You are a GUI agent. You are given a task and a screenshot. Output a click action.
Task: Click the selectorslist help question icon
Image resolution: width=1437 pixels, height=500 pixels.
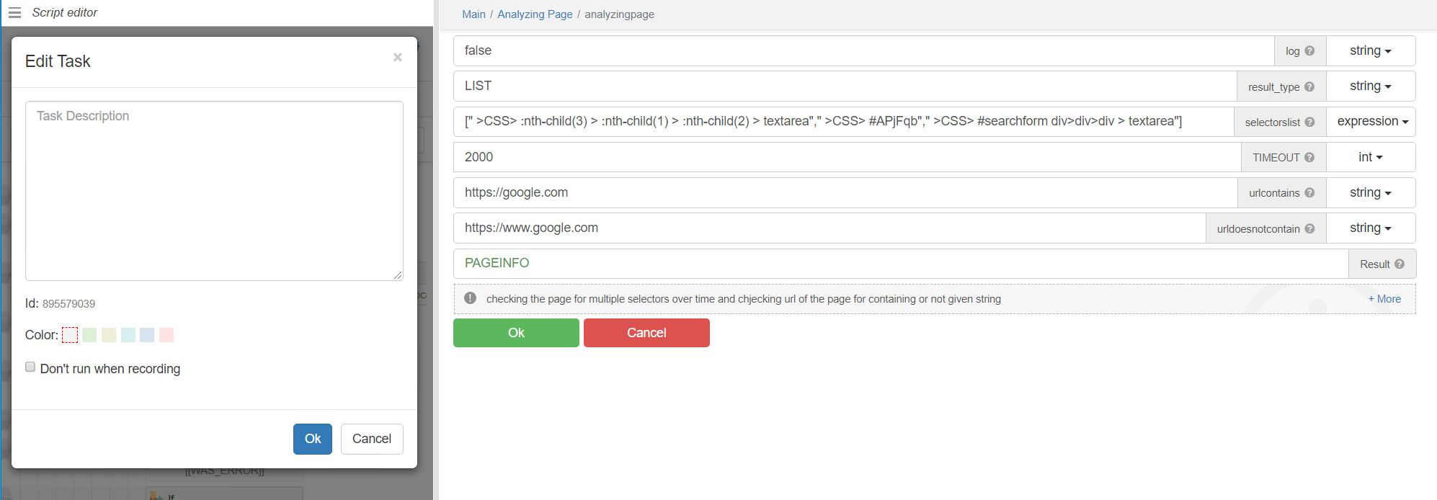click(1309, 122)
